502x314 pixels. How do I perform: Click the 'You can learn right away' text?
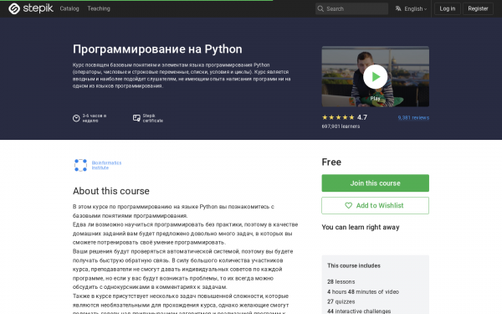pos(361,227)
